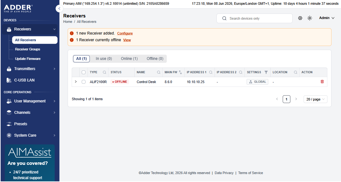Search LOCATION column magnifier icon

pos(296,72)
